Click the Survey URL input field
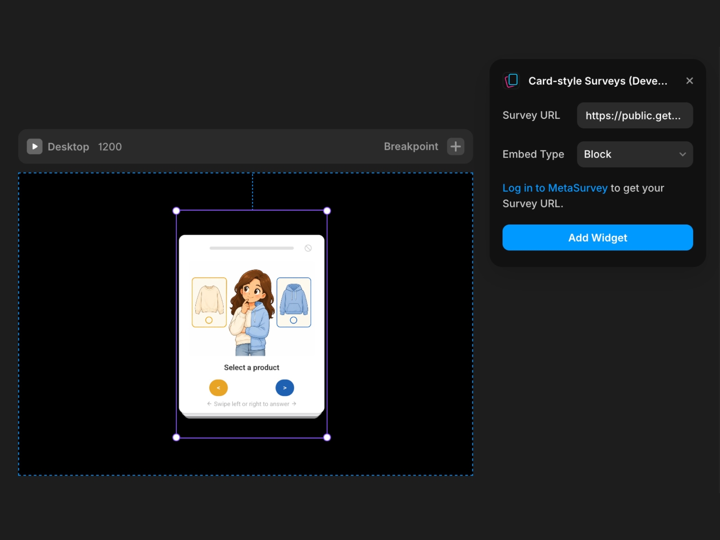The width and height of the screenshot is (720, 540). tap(635, 116)
